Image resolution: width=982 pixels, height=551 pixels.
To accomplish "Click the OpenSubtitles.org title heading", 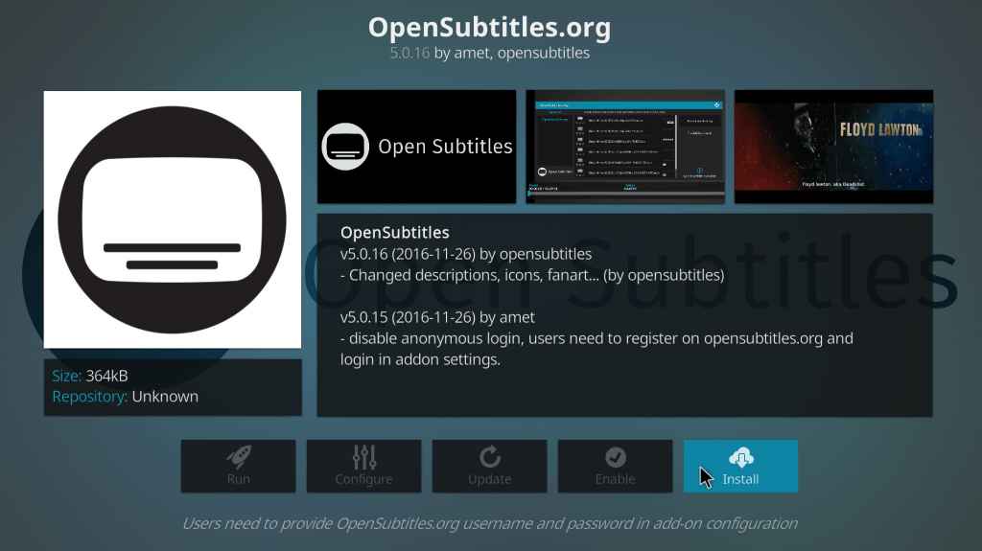I will tap(490, 28).
